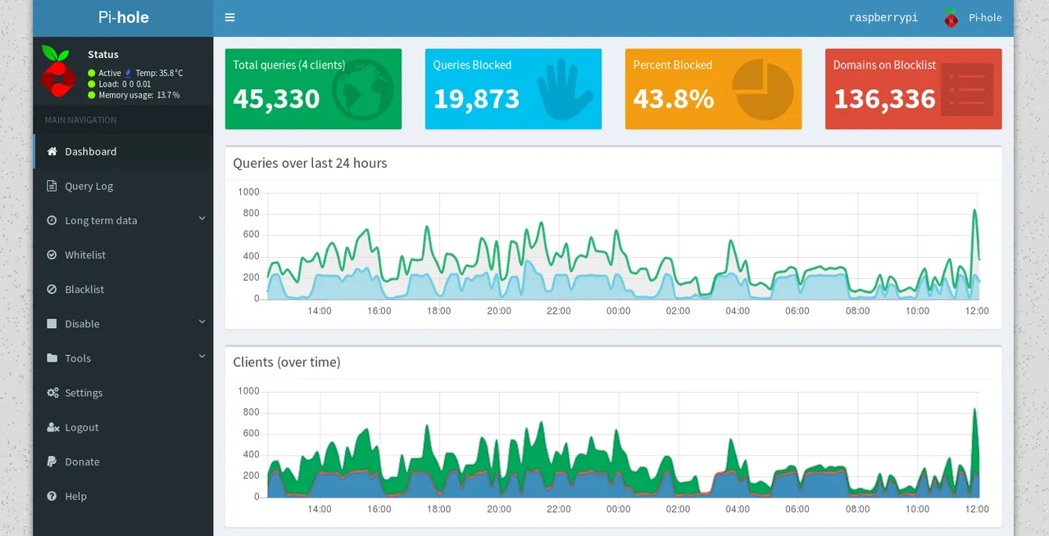
Task: Click the Blacklist ban icon
Action: pyautogui.click(x=52, y=289)
